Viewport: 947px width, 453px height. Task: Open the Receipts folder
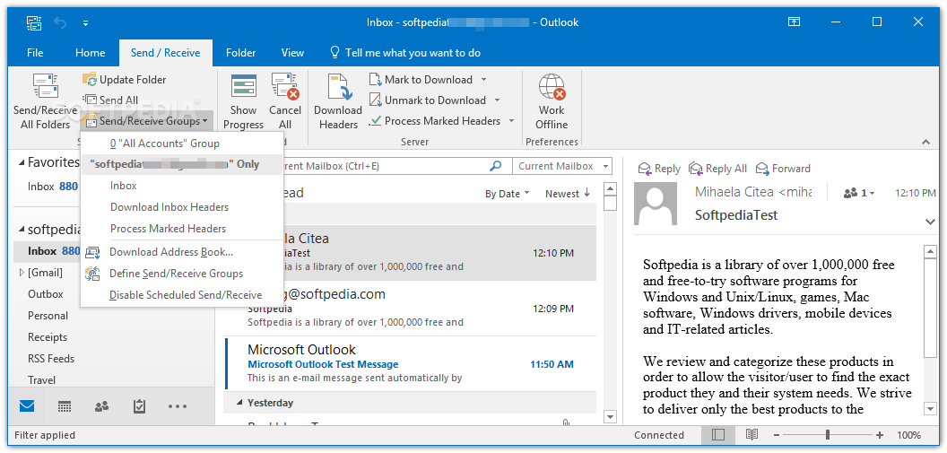(x=48, y=337)
